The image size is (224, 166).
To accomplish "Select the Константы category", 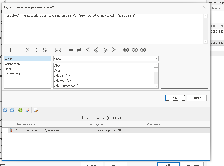I will [x=12, y=74].
